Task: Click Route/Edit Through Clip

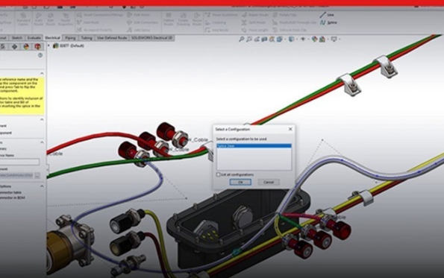Action: pyautogui.click(x=294, y=22)
